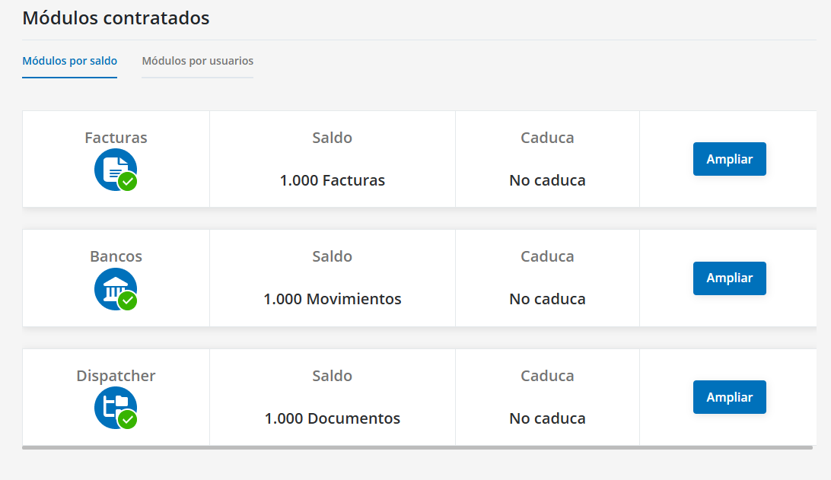Click the horizontal scrollbar below modules

pyautogui.click(x=417, y=448)
